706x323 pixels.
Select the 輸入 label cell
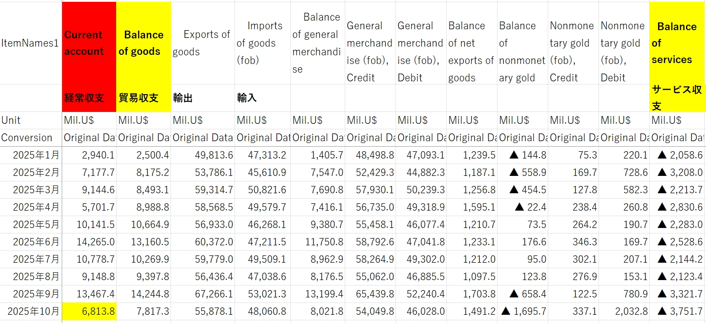pos(262,98)
